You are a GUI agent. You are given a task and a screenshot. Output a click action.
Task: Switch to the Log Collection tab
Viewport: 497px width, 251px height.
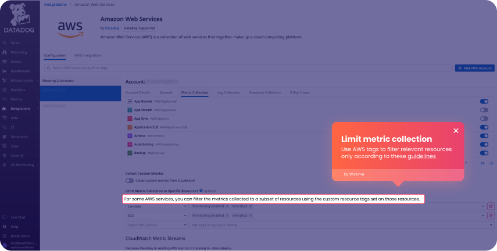tap(228, 92)
